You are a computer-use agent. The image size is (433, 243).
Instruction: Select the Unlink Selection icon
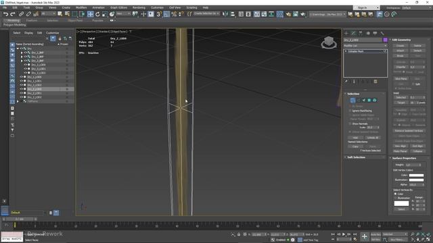tap(28, 14)
